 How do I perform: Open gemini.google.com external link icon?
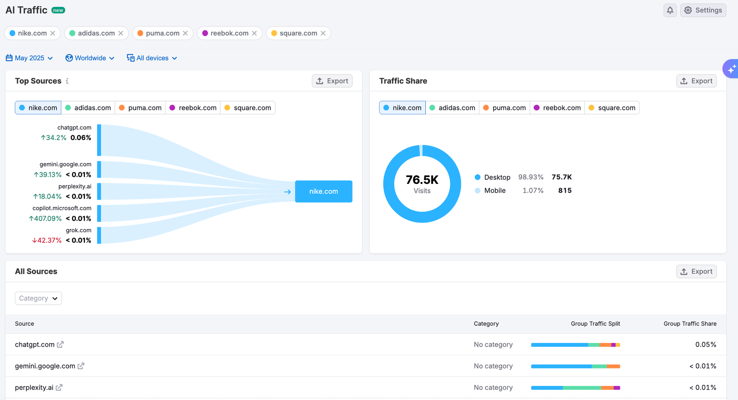tap(81, 366)
